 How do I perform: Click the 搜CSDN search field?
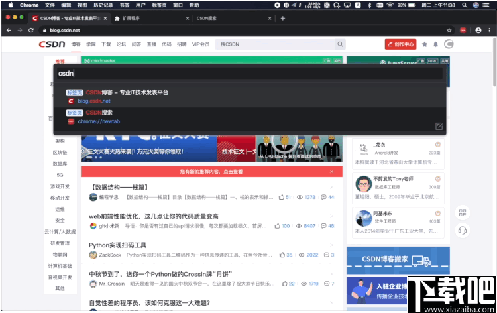[x=275, y=44]
